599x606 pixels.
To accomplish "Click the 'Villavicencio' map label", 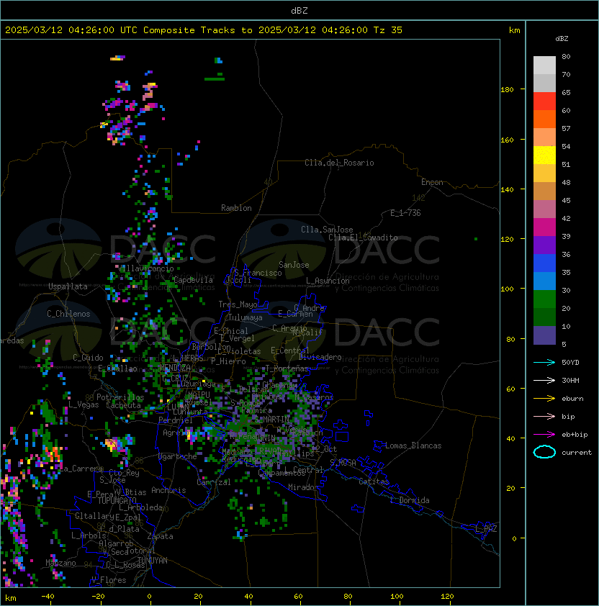I will tap(145, 268).
